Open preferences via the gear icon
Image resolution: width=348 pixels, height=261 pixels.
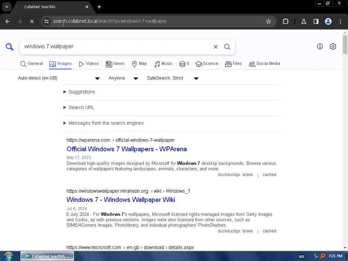click(x=333, y=46)
